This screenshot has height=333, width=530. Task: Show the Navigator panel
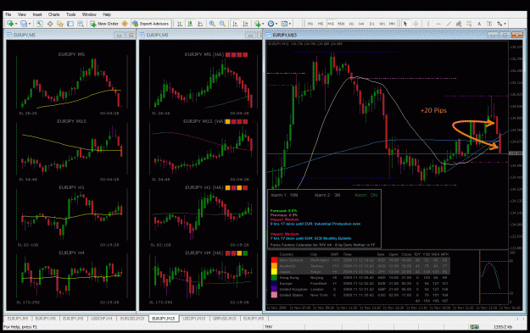coord(60,24)
